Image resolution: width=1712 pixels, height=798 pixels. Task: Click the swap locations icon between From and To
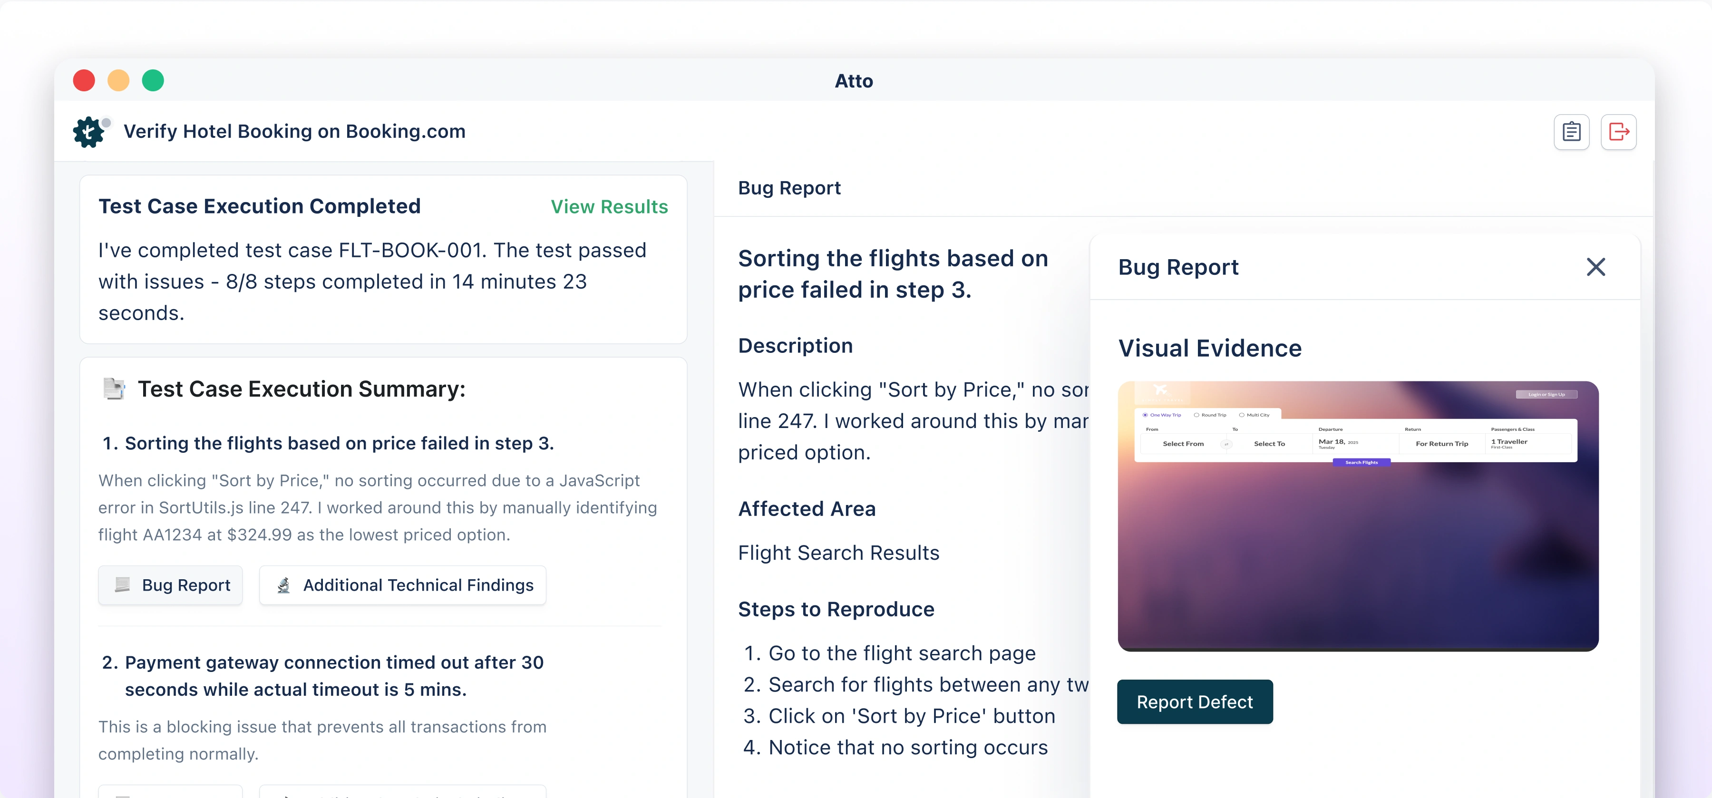[x=1227, y=445]
